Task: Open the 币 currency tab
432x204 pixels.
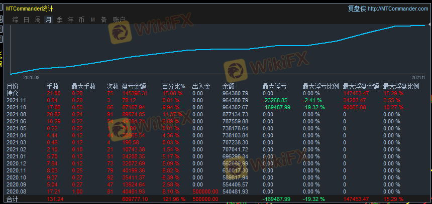Action: pos(81,20)
